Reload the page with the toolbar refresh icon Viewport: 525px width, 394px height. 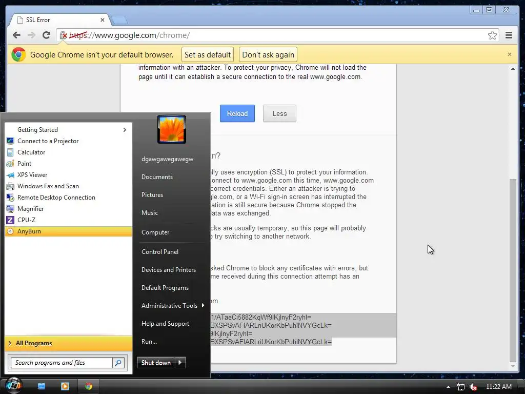point(46,35)
